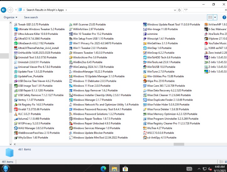
Task: Select the Ventoy 1.1.07 Portable icon
Action: 16,100
